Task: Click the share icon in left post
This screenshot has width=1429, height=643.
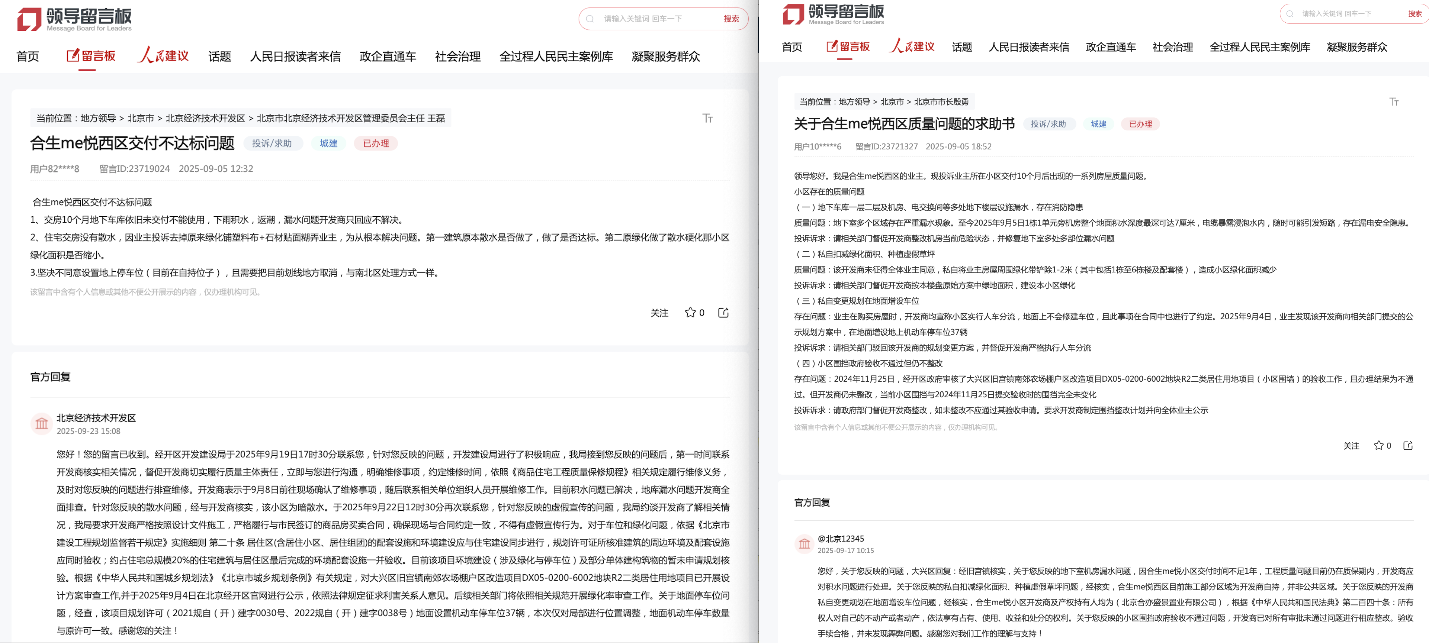Action: click(723, 313)
